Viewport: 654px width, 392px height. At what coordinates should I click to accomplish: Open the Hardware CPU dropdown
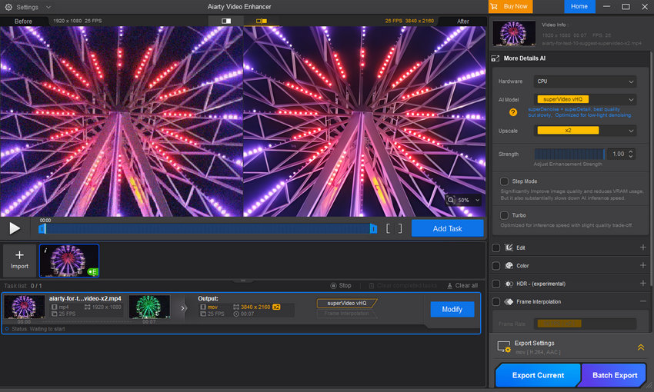585,81
